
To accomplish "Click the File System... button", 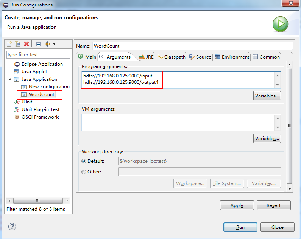I will click(227, 183).
